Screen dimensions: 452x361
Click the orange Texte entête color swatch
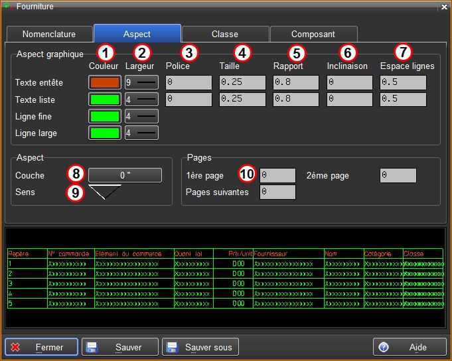[x=105, y=83]
